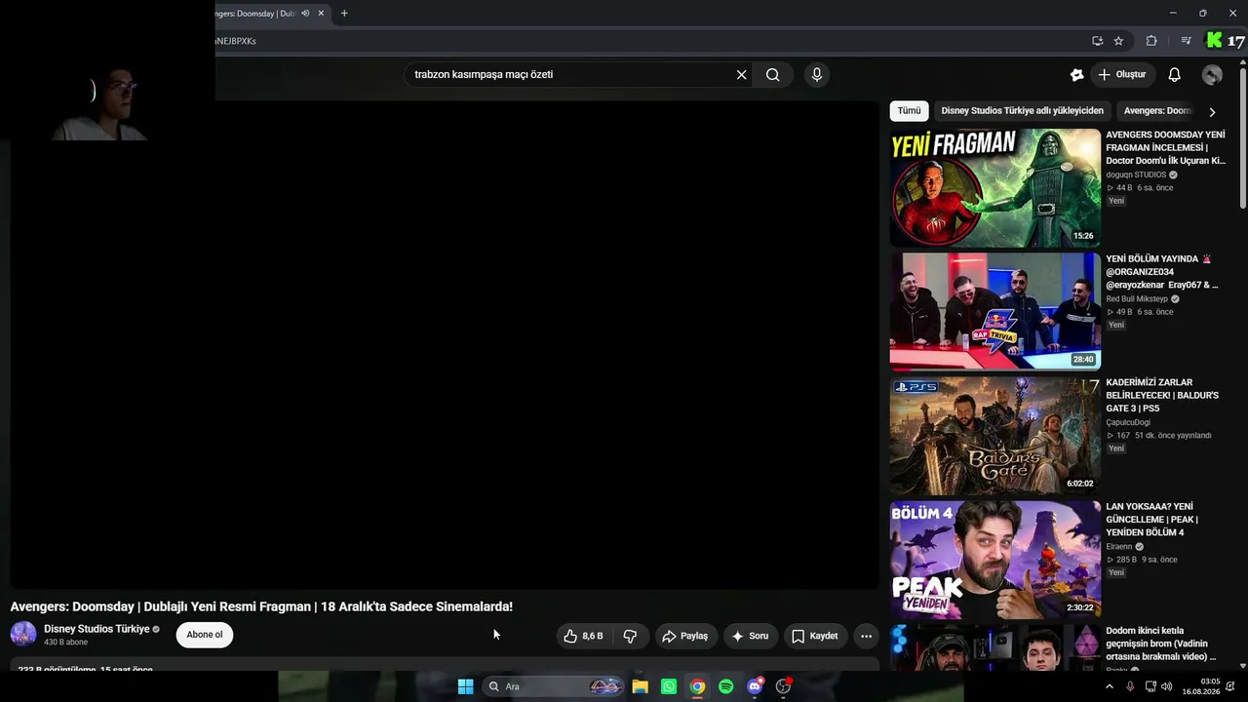
Task: Switch to Chrome on the taskbar
Action: [697, 686]
